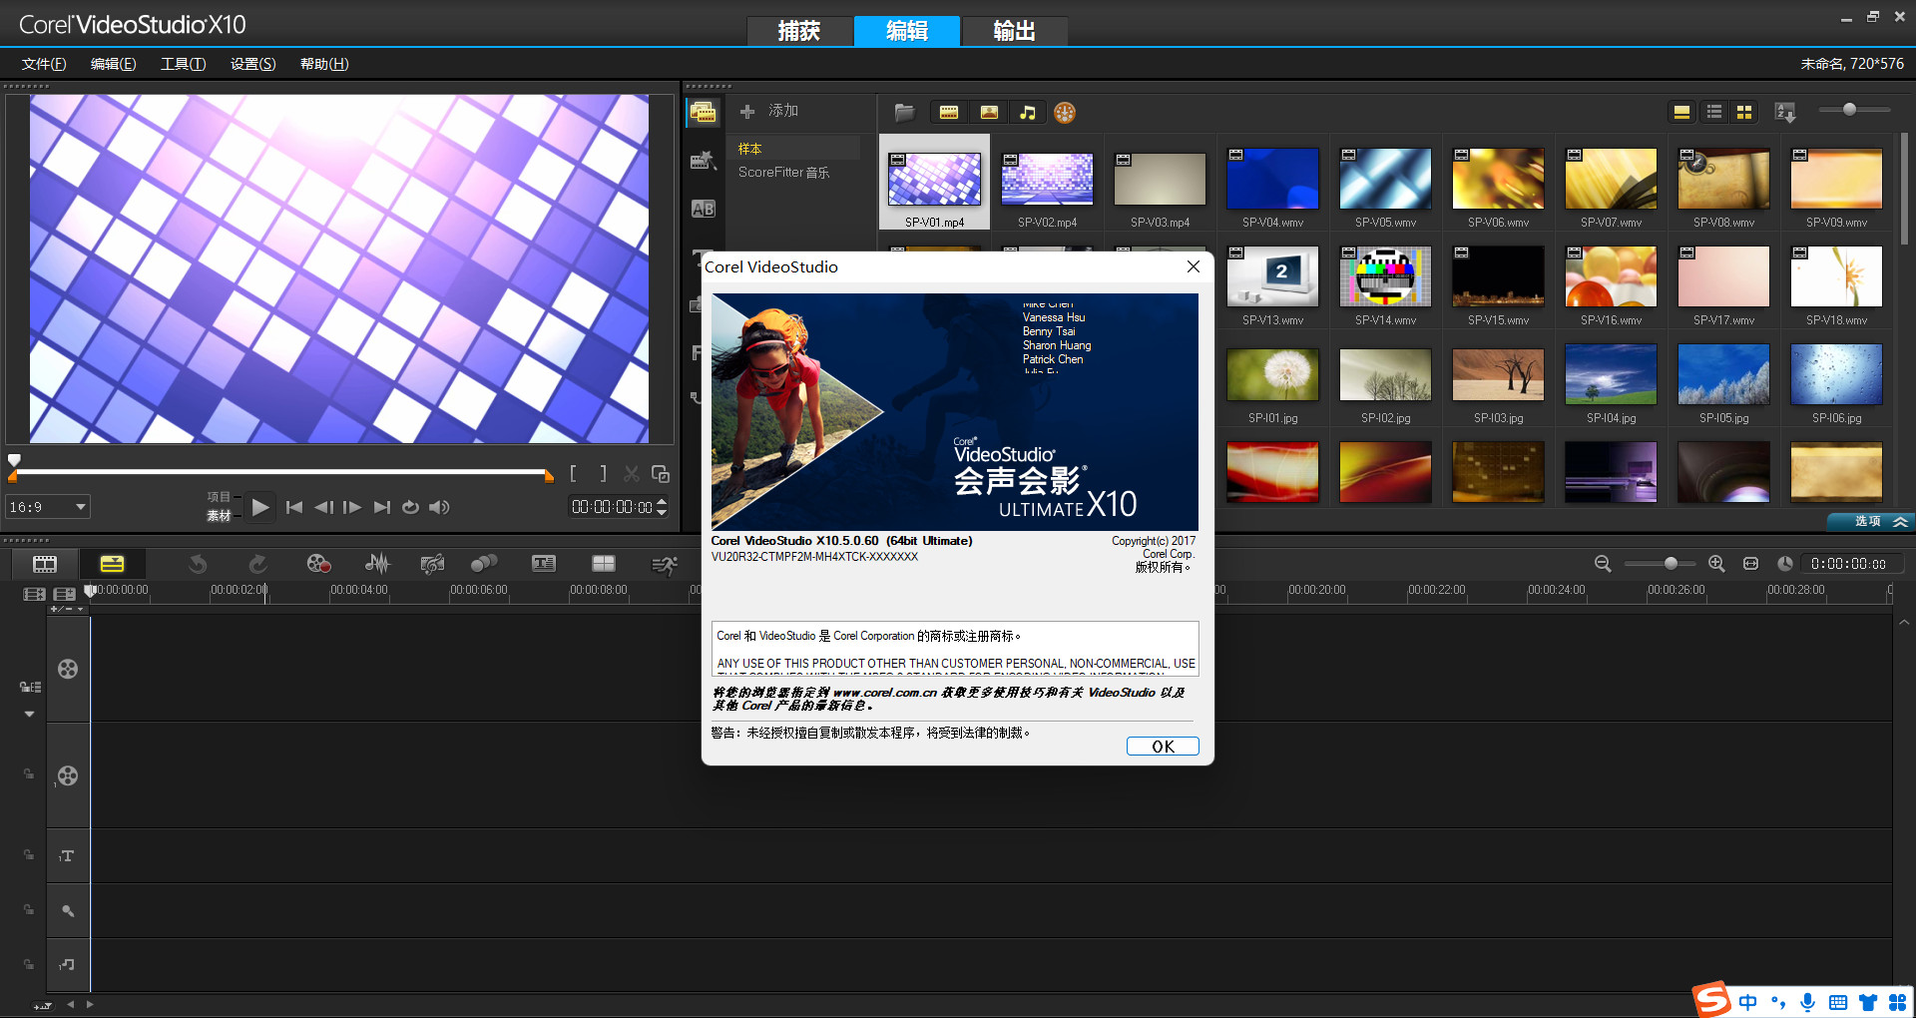The width and height of the screenshot is (1916, 1018).
Task: Open the 工具(T) menu
Action: coord(183,64)
